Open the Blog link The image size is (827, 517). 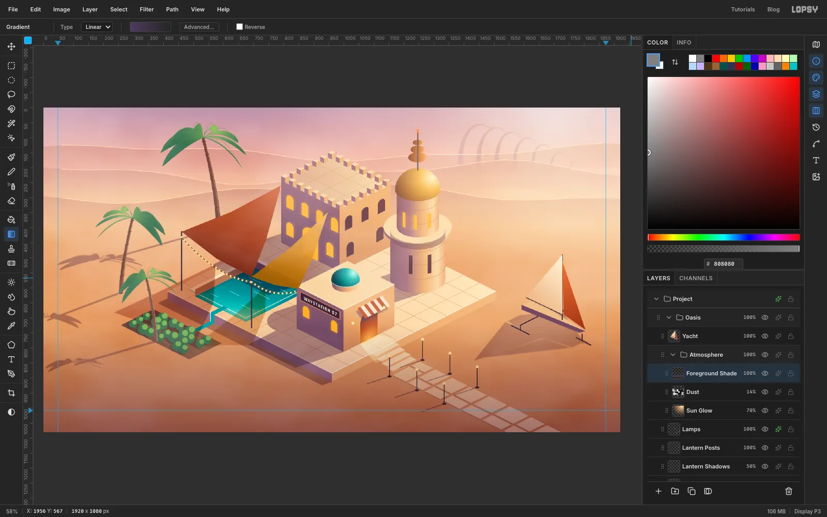(x=773, y=9)
